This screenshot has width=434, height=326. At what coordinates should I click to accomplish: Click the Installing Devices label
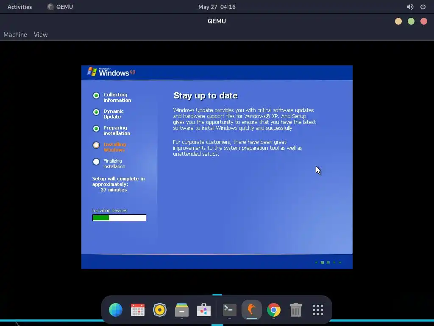(110, 211)
